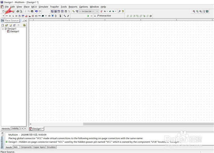Image resolution: width=214 pixels, height=153 pixels.
Task: Open the Simulate menu
Action: (43, 7)
